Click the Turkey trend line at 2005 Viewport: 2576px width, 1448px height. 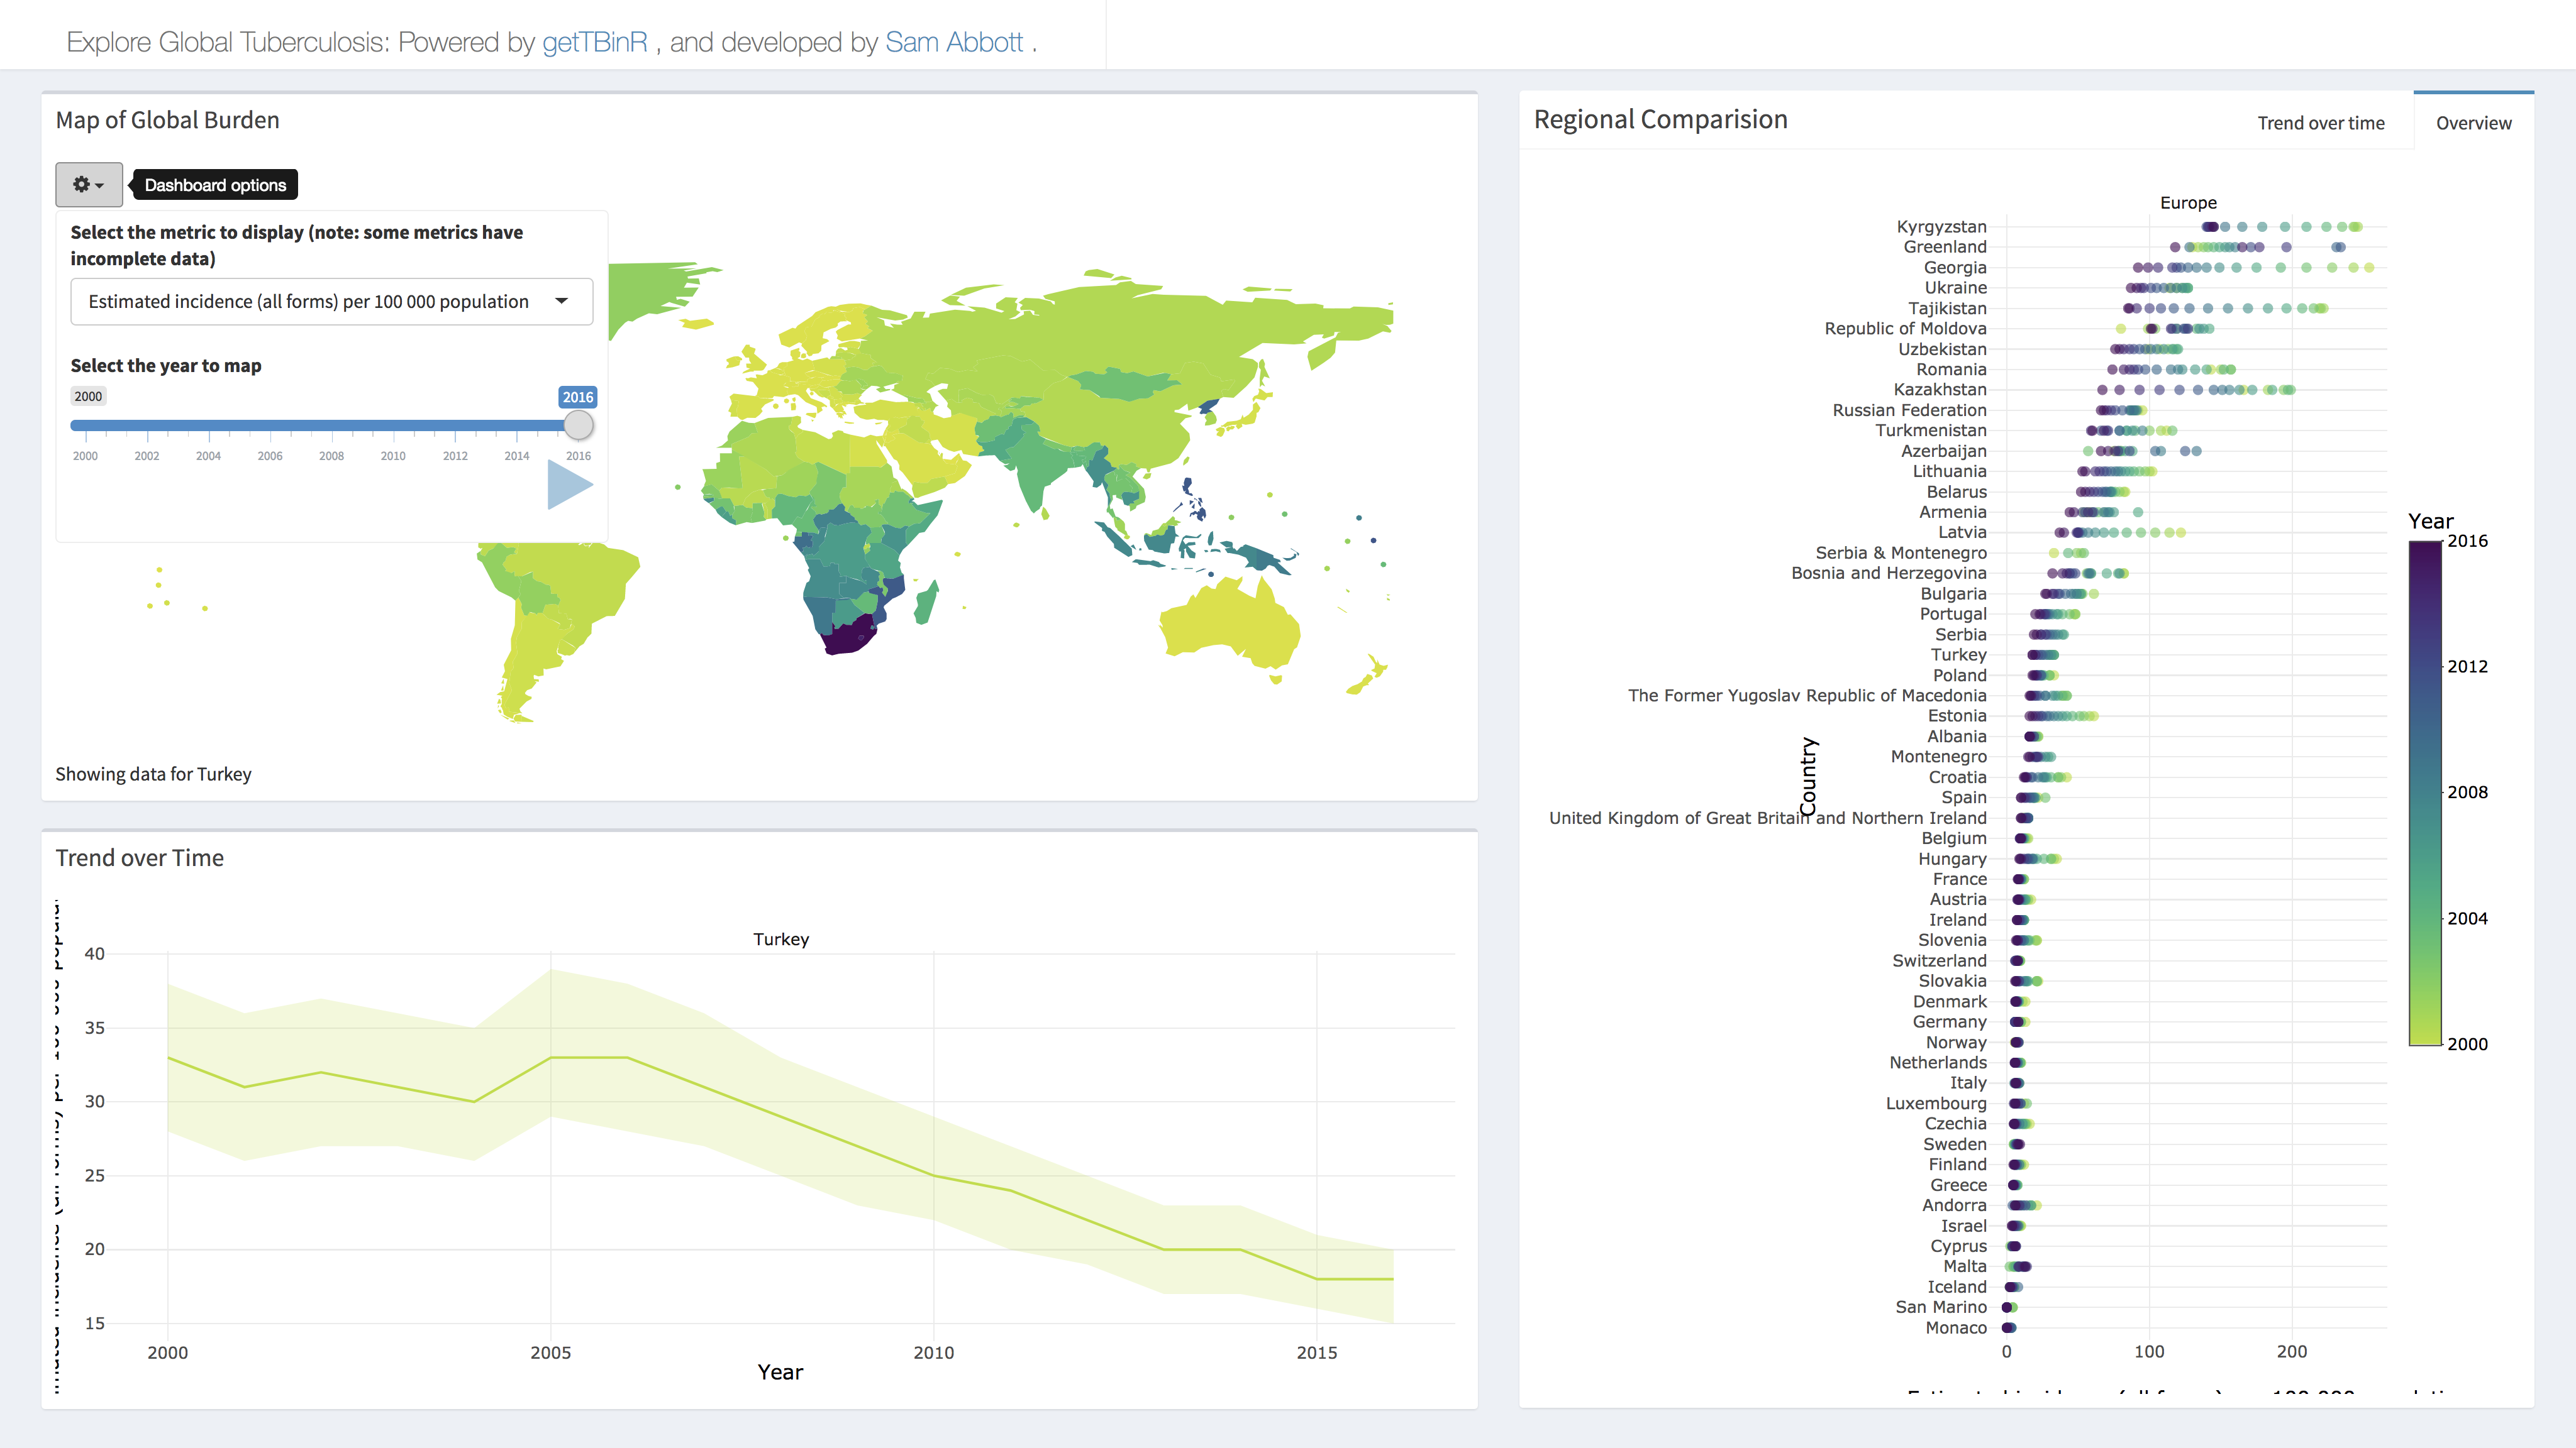tap(551, 1057)
